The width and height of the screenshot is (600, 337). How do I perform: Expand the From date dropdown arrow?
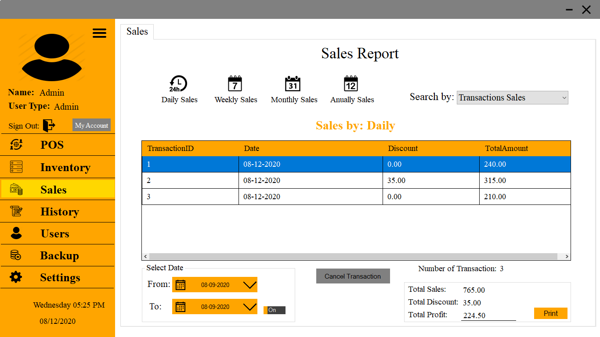[x=250, y=284]
